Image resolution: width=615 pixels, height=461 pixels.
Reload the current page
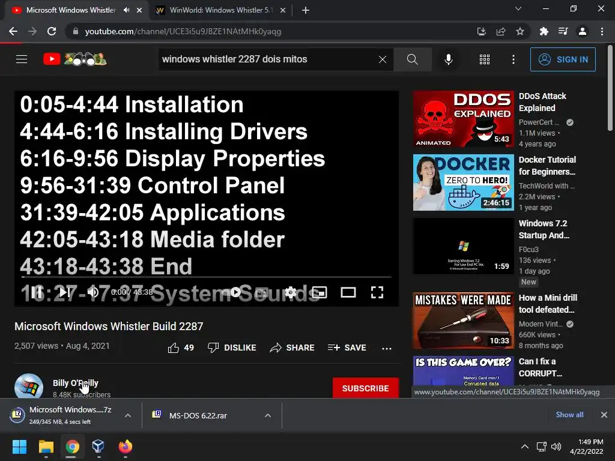[x=52, y=31]
